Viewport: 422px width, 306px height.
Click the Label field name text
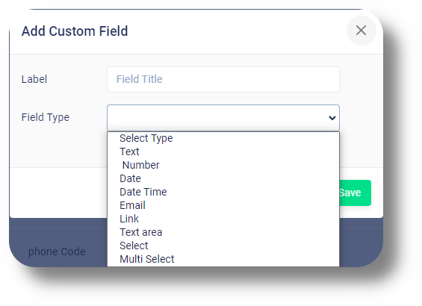(x=34, y=79)
